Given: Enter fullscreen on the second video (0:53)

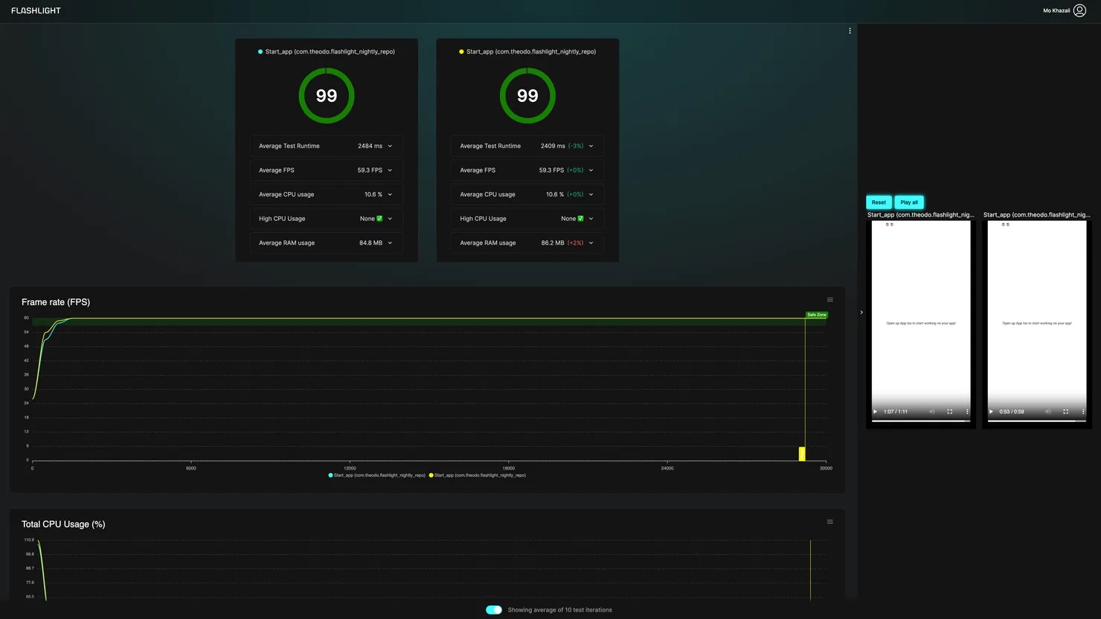Looking at the screenshot, I should (x=1065, y=411).
